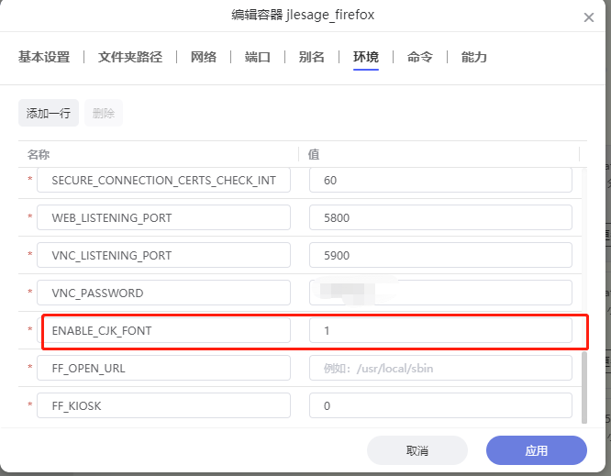
Task: Open the 端口 tab
Action: pos(258,57)
